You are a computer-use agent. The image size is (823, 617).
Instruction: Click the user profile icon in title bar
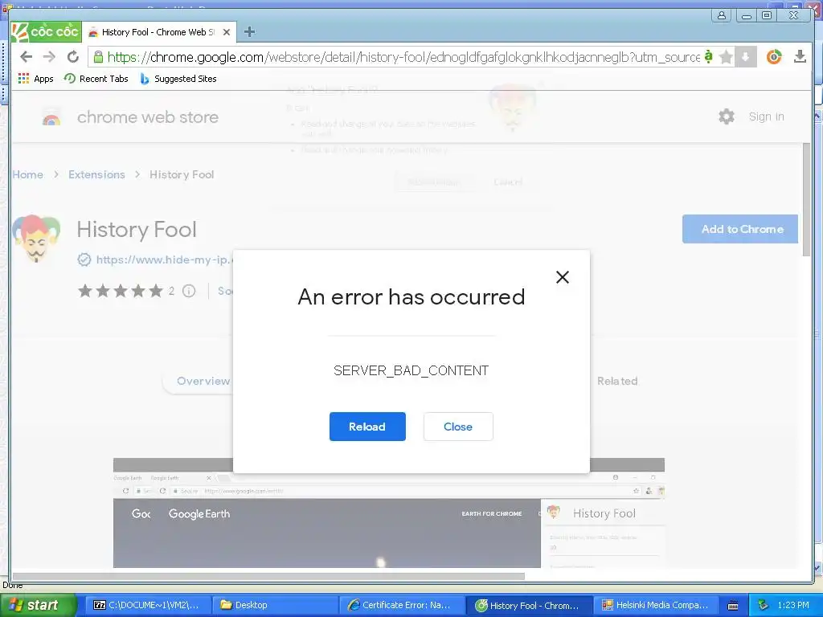722,15
